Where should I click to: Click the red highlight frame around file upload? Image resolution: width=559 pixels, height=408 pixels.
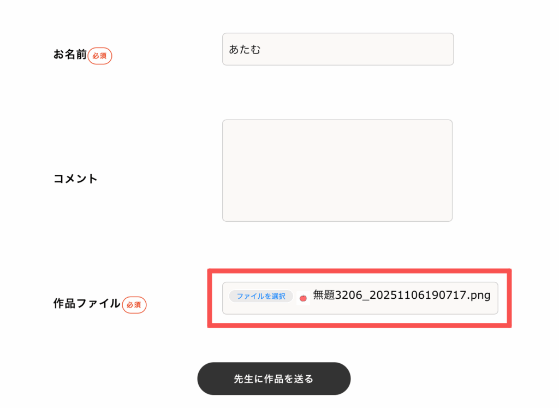359,271
